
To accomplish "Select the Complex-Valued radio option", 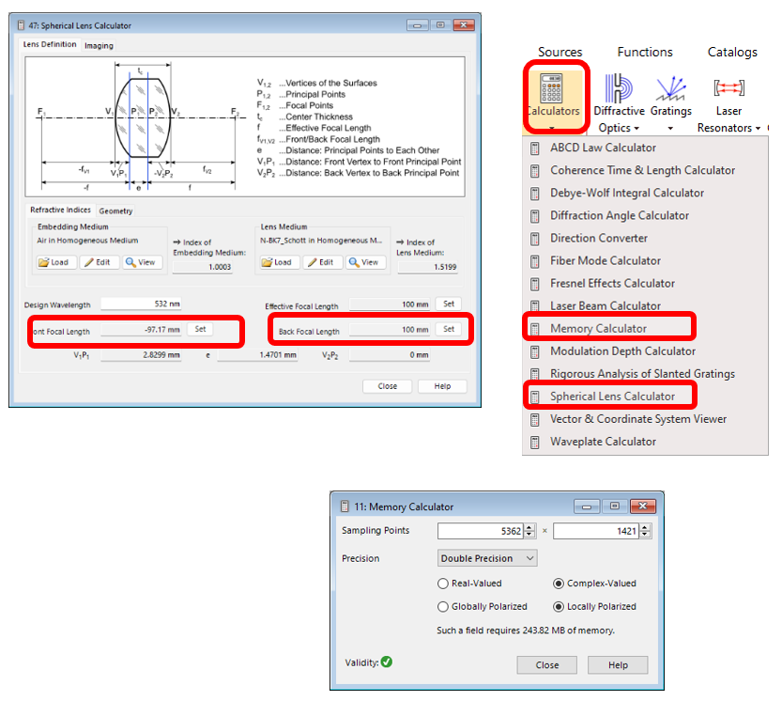I will click(560, 584).
